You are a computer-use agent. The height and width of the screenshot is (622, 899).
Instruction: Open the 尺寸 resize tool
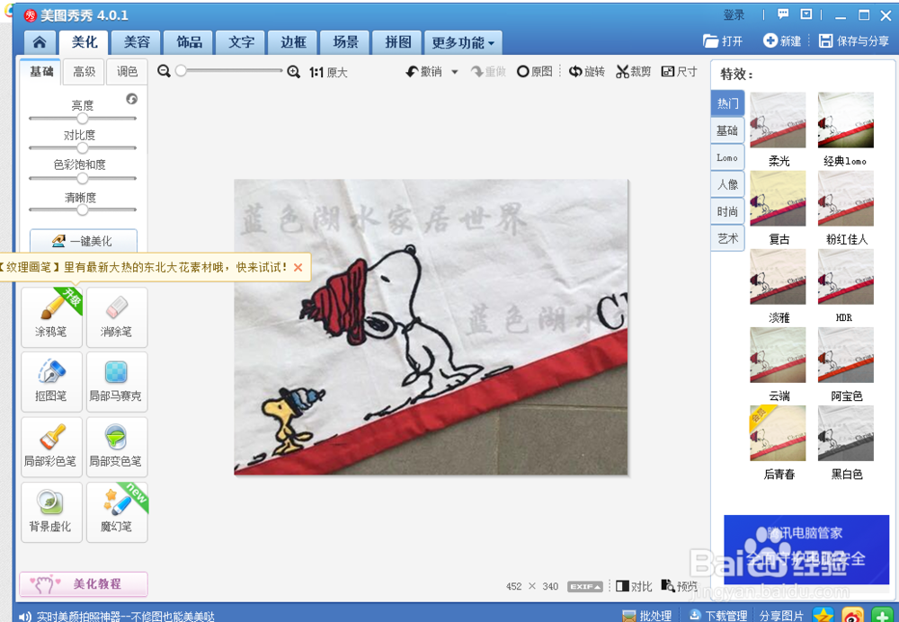[x=679, y=72]
